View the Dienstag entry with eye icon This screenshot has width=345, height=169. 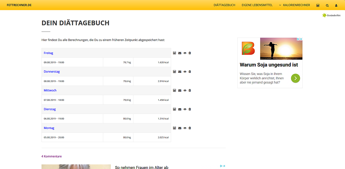(185, 109)
